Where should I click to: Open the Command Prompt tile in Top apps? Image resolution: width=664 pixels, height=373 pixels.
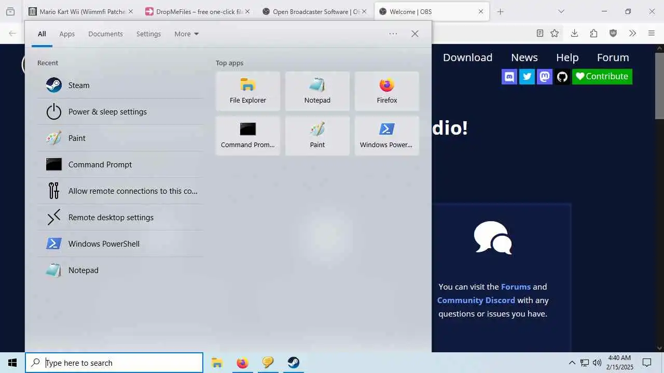click(248, 136)
